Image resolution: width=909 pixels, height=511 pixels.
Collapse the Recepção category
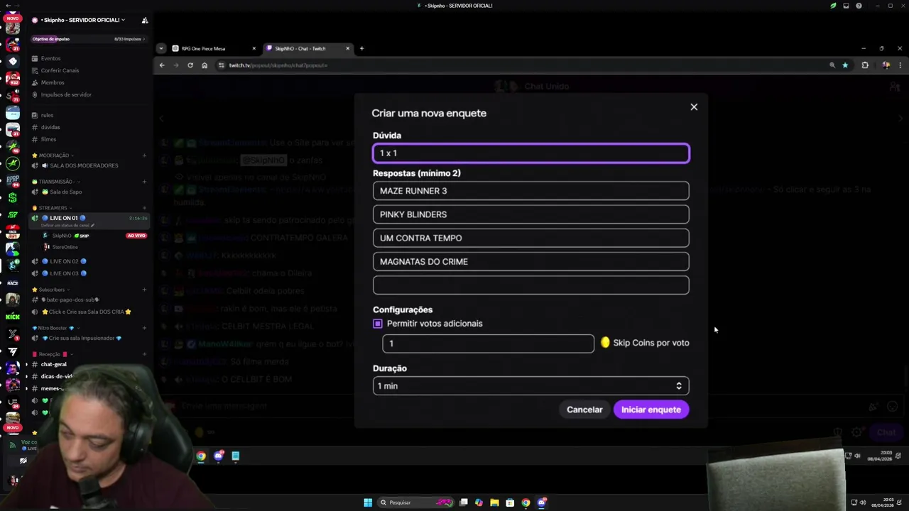pyautogui.click(x=52, y=354)
